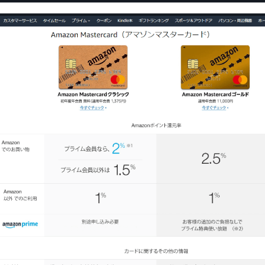Viewport: 265px width, 265px height.
Task: Click the カードに関するその他の情報 heading
Action: pyautogui.click(x=156, y=251)
